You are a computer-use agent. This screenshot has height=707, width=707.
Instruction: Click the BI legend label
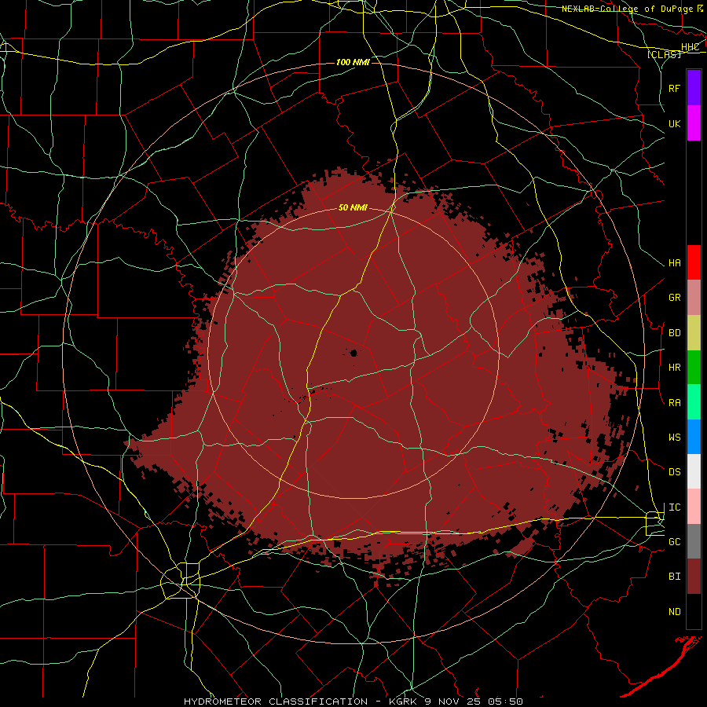pos(674,577)
